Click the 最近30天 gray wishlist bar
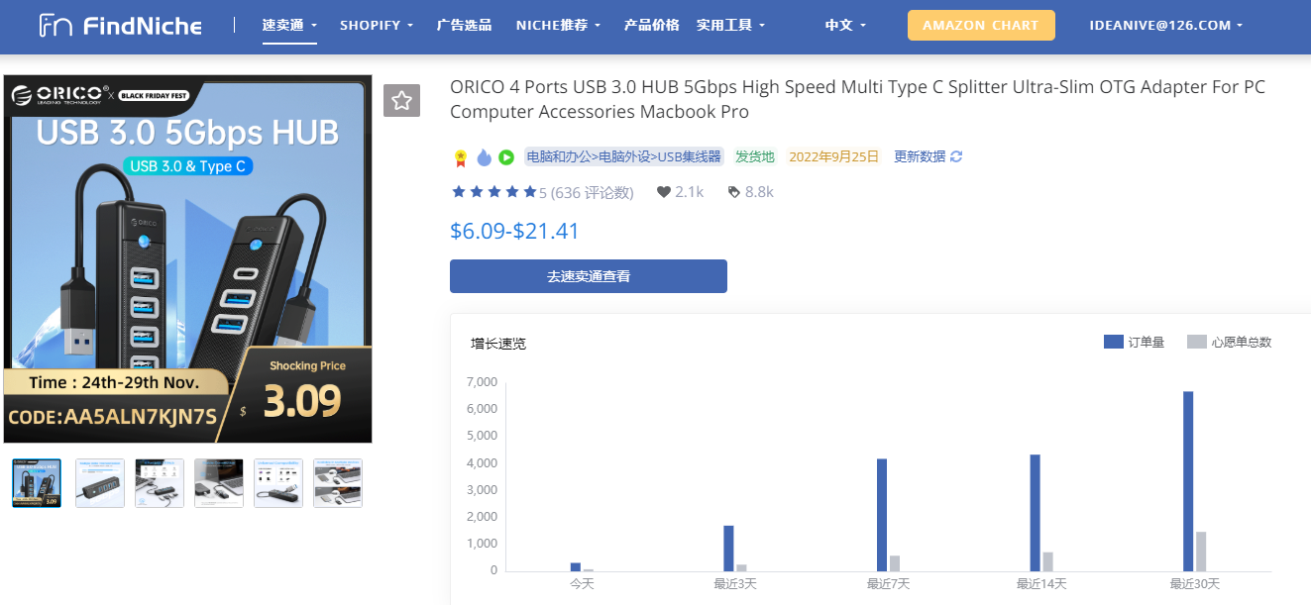The height and width of the screenshot is (605, 1311). 1201,552
